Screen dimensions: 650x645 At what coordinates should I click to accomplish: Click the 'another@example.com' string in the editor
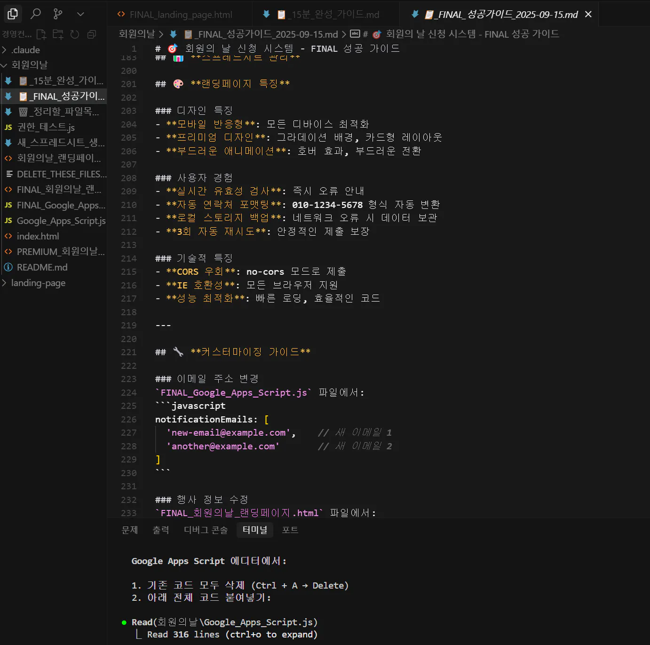223,446
